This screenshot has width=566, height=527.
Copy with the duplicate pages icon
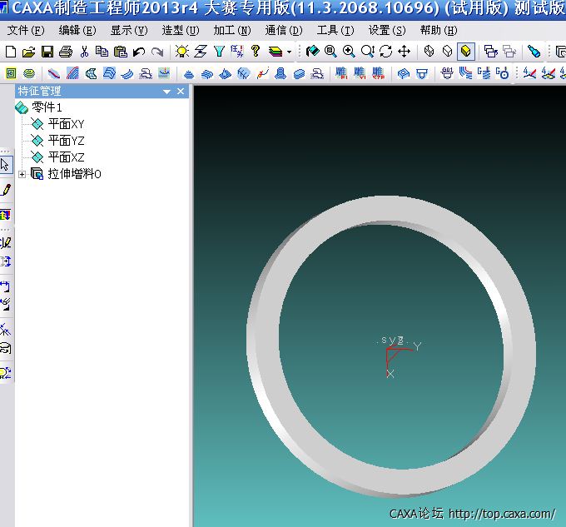click(x=102, y=52)
